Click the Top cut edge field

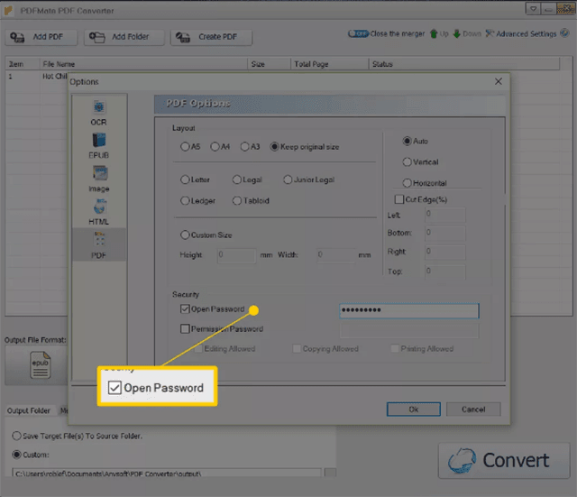point(444,272)
